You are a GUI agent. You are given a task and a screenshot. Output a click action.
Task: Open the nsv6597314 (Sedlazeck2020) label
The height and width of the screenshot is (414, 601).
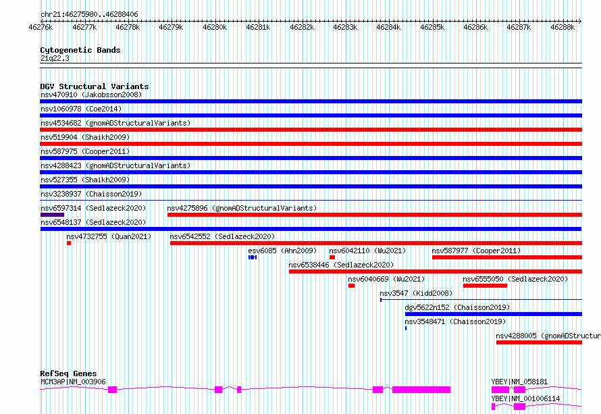(93, 208)
